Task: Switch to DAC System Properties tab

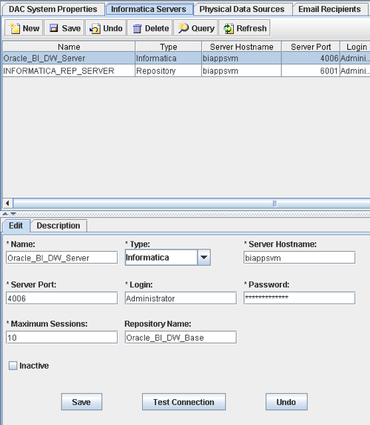Action: (x=53, y=9)
